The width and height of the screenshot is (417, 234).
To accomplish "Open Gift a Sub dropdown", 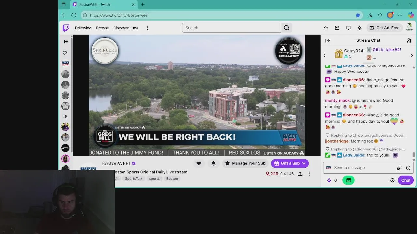I will pyautogui.click(x=290, y=163).
